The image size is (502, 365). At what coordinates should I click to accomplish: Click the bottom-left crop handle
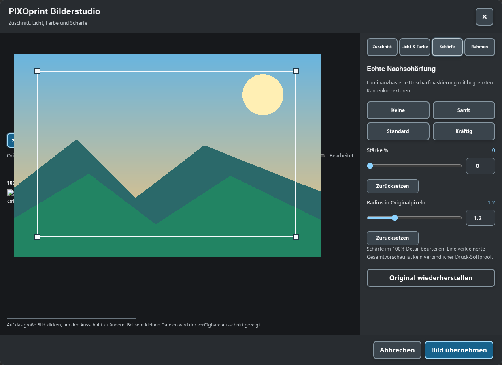38,237
